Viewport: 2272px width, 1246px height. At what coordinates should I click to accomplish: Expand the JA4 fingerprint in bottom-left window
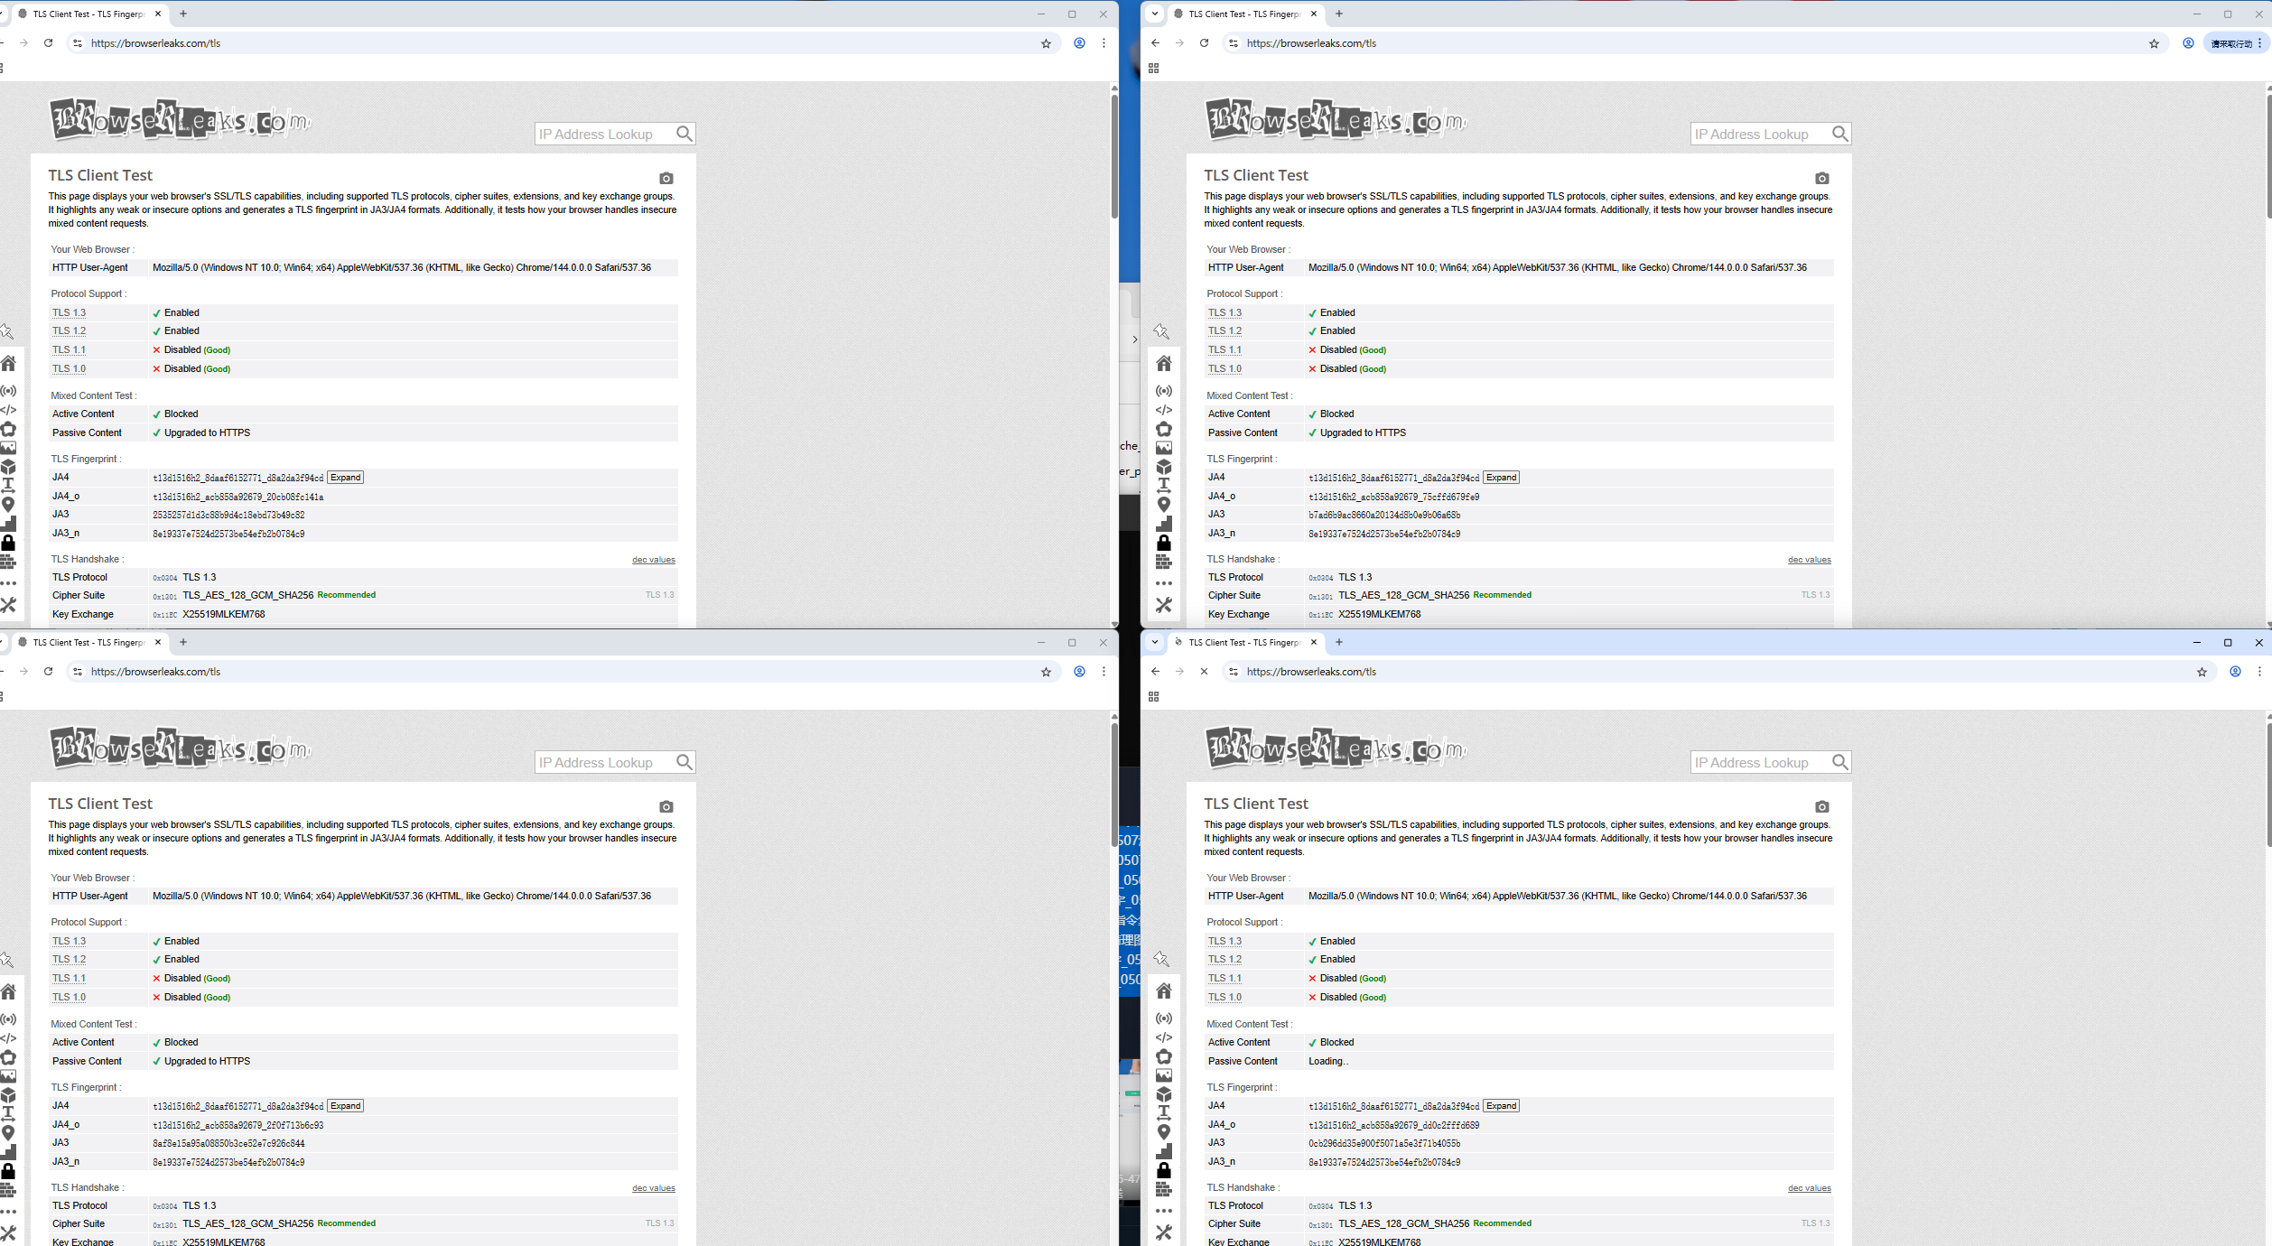click(345, 1106)
